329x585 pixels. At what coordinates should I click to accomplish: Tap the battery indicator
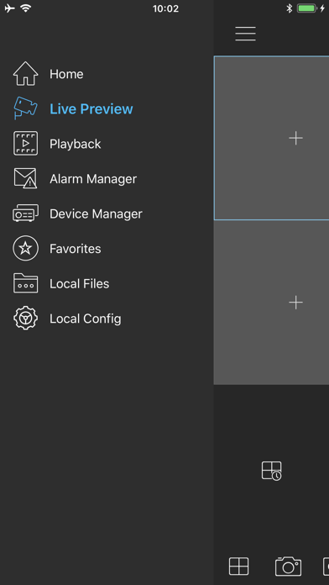[x=307, y=8]
